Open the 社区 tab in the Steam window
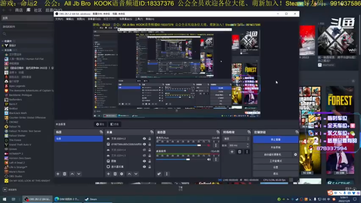Screen dimensions: 361x203 click(38, 10)
